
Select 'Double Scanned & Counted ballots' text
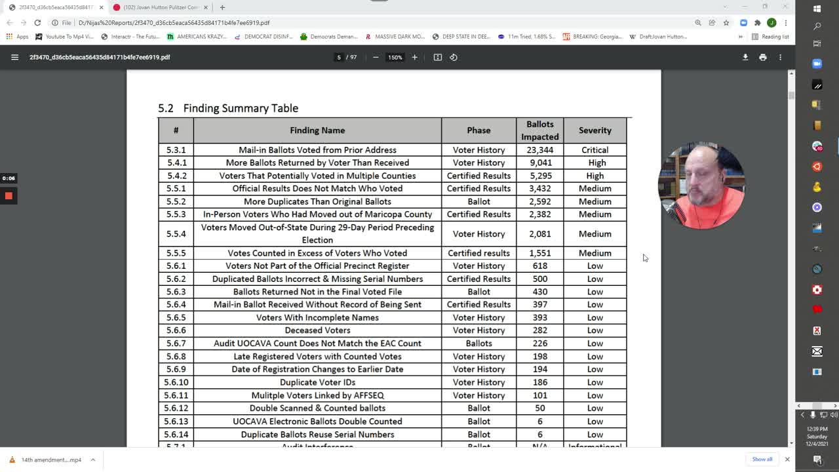pos(317,408)
